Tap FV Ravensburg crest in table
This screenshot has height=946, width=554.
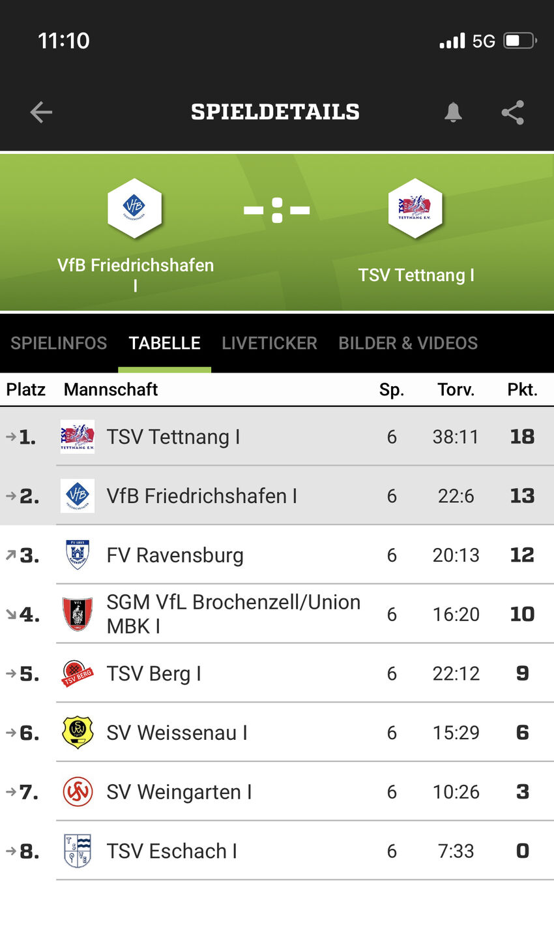pos(78,555)
